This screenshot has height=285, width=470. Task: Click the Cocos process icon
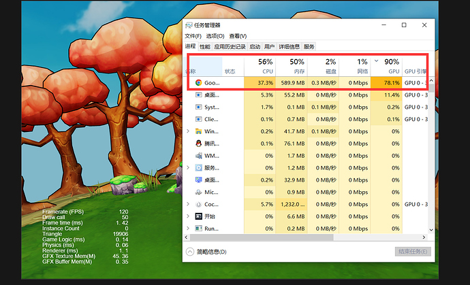pyautogui.click(x=198, y=205)
